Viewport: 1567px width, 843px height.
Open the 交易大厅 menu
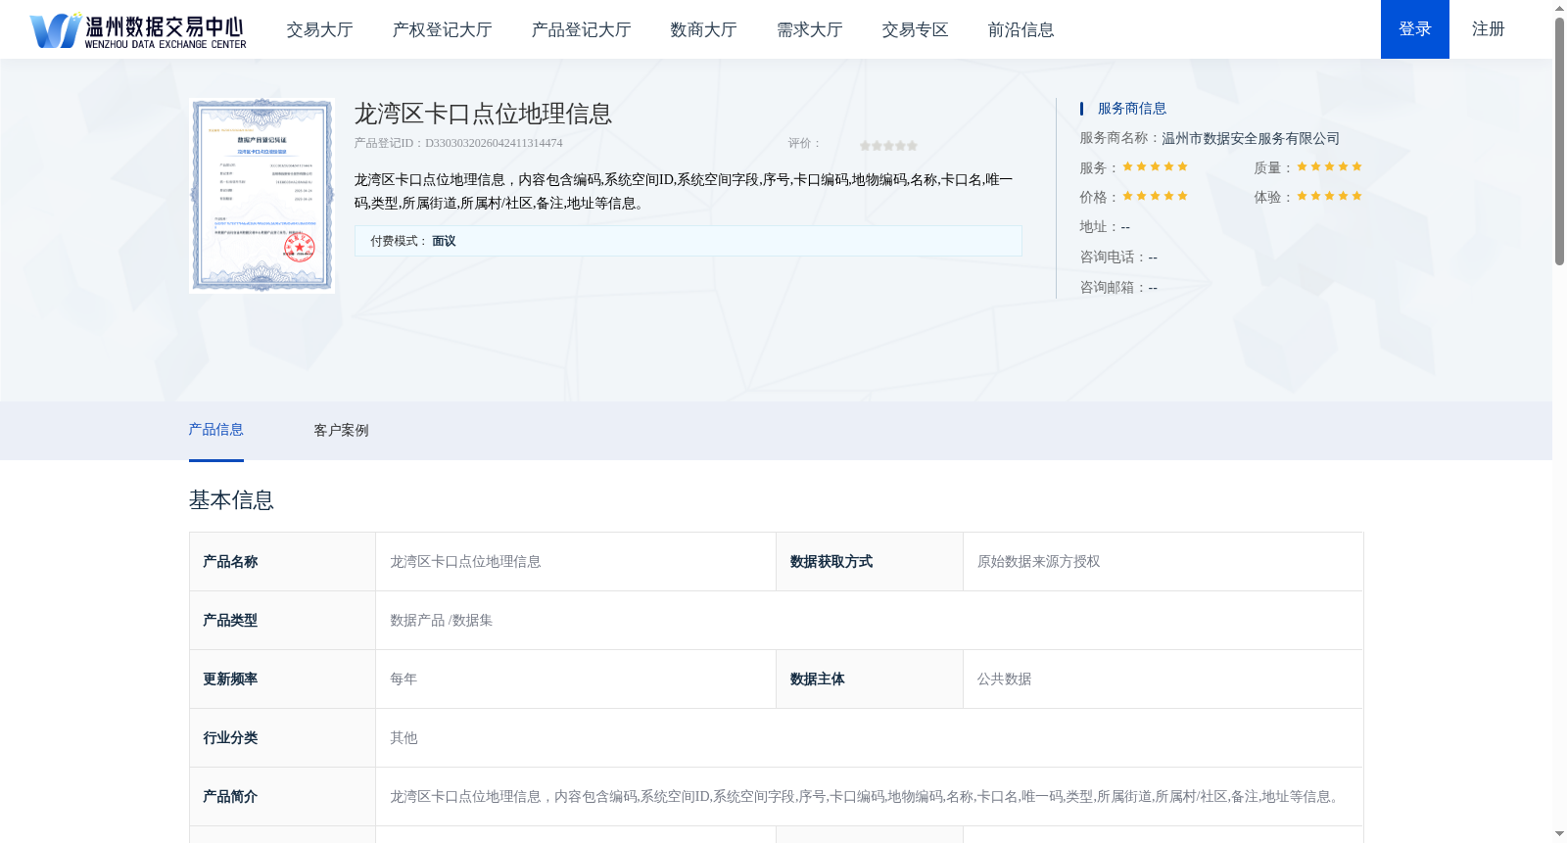tap(319, 29)
